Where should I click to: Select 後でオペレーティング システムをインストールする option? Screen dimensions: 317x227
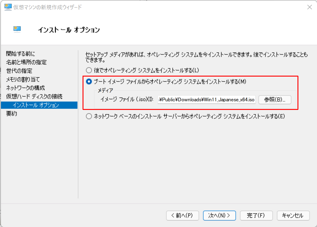[x=89, y=70]
